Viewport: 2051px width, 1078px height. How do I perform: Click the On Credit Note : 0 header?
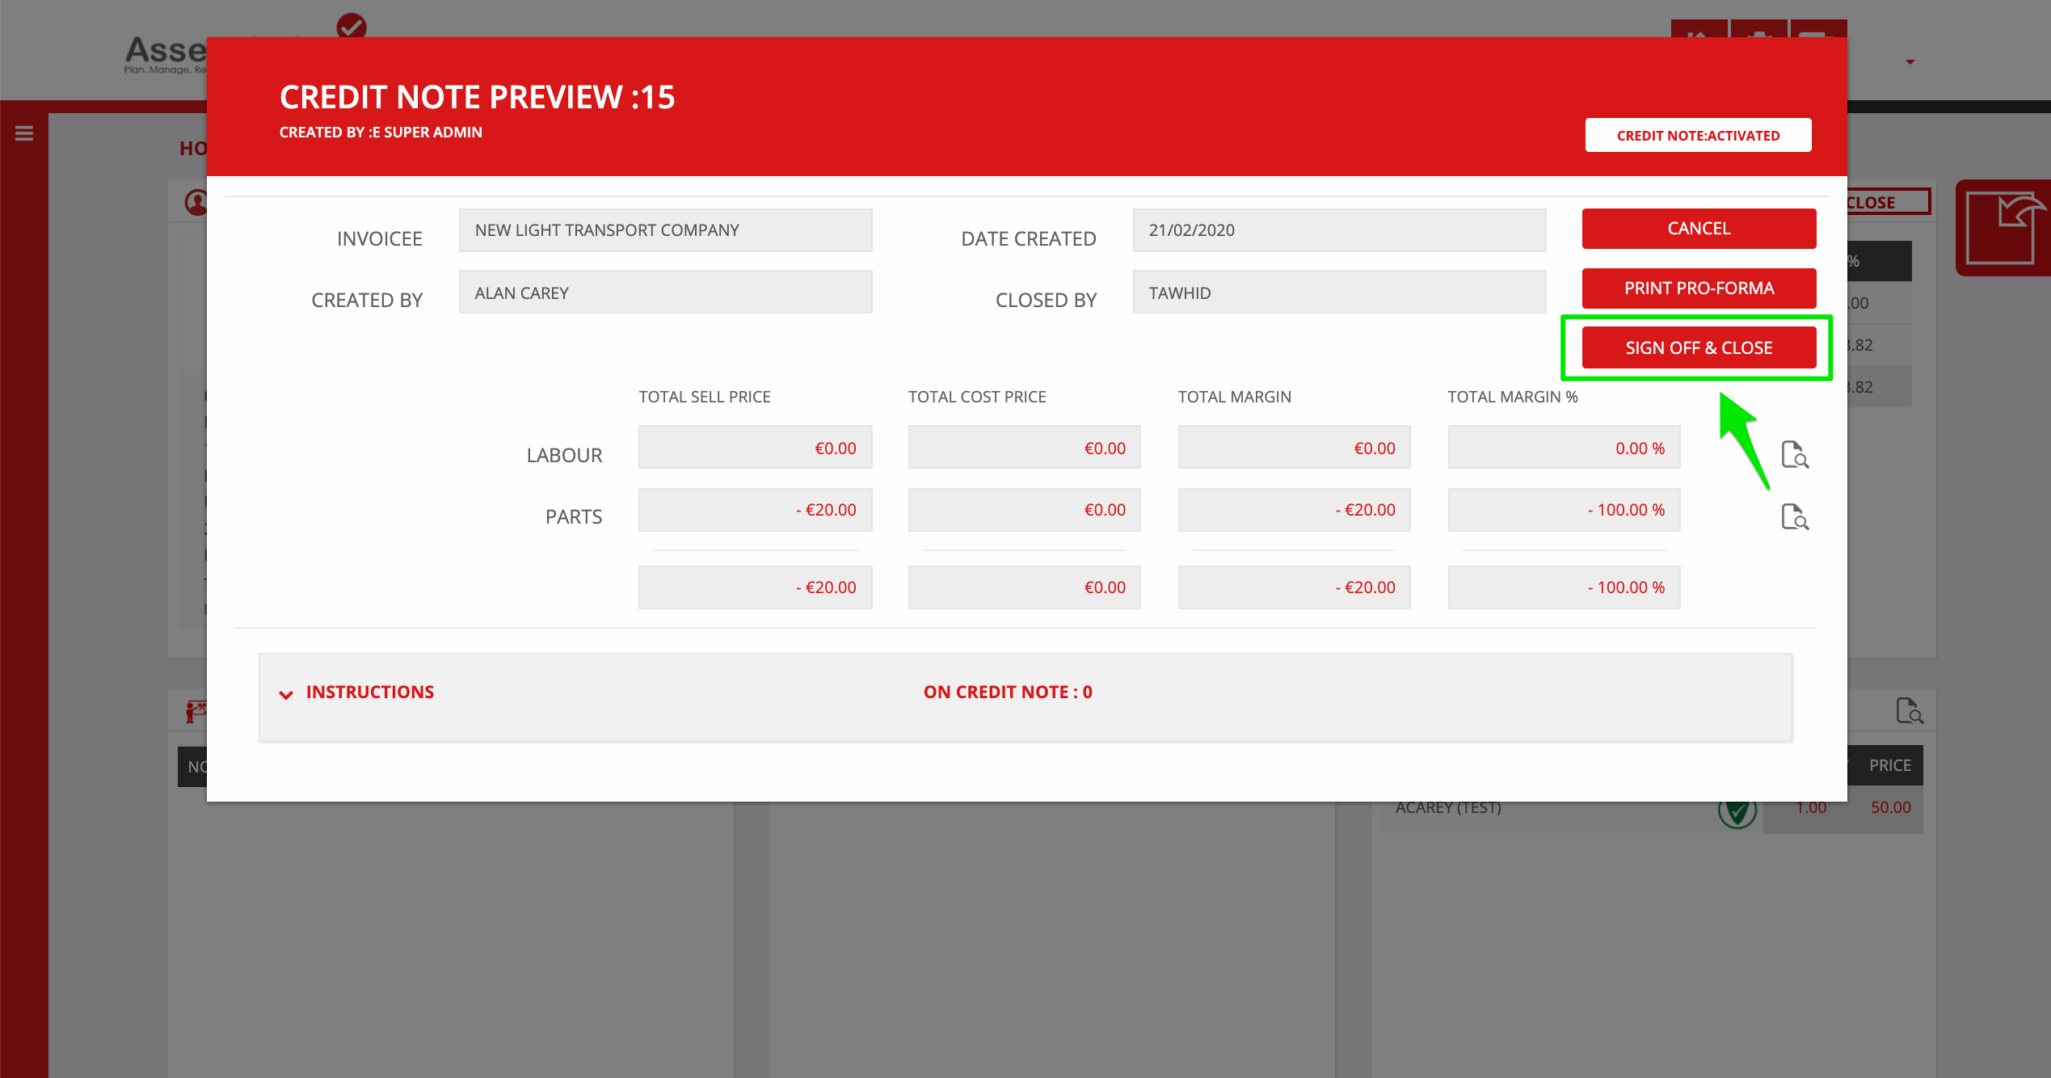[x=1008, y=693]
